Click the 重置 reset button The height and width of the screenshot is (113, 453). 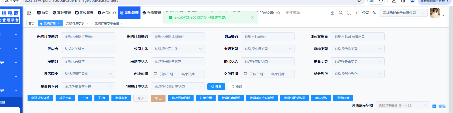pos(237,87)
